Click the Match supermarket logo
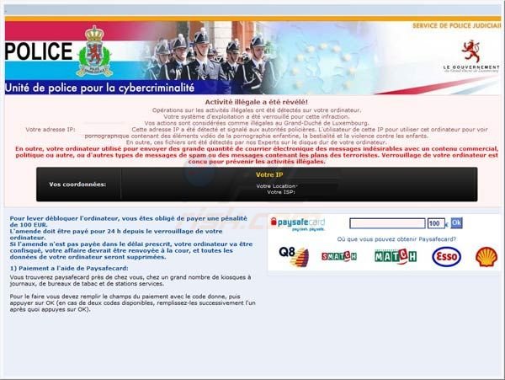The image size is (505, 380). click(x=396, y=256)
